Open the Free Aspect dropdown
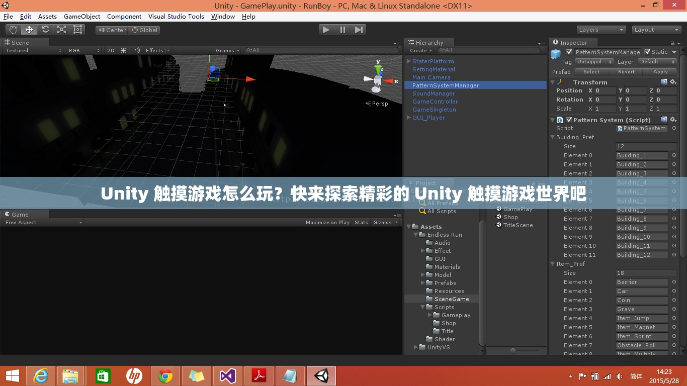 (x=43, y=222)
